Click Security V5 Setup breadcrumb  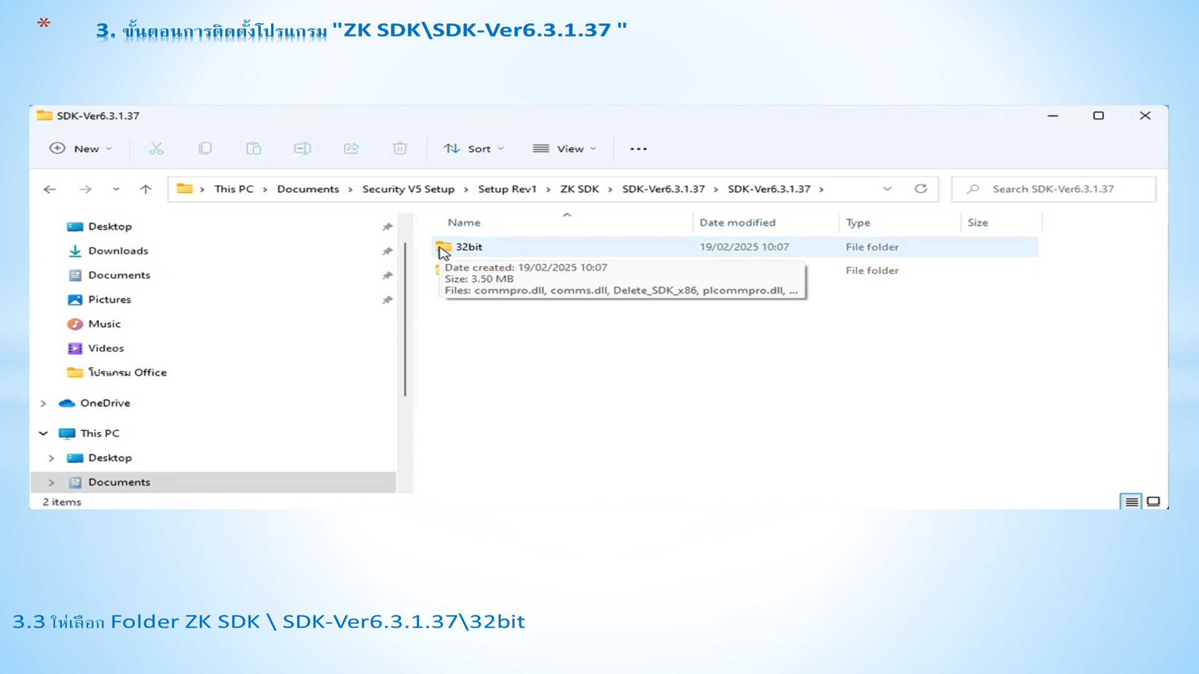pos(408,189)
